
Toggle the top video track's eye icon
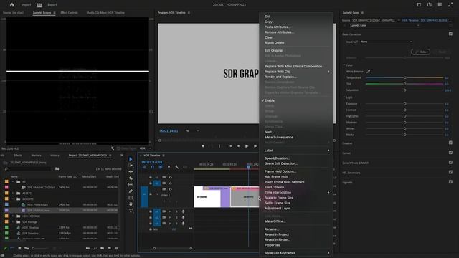[170, 177]
